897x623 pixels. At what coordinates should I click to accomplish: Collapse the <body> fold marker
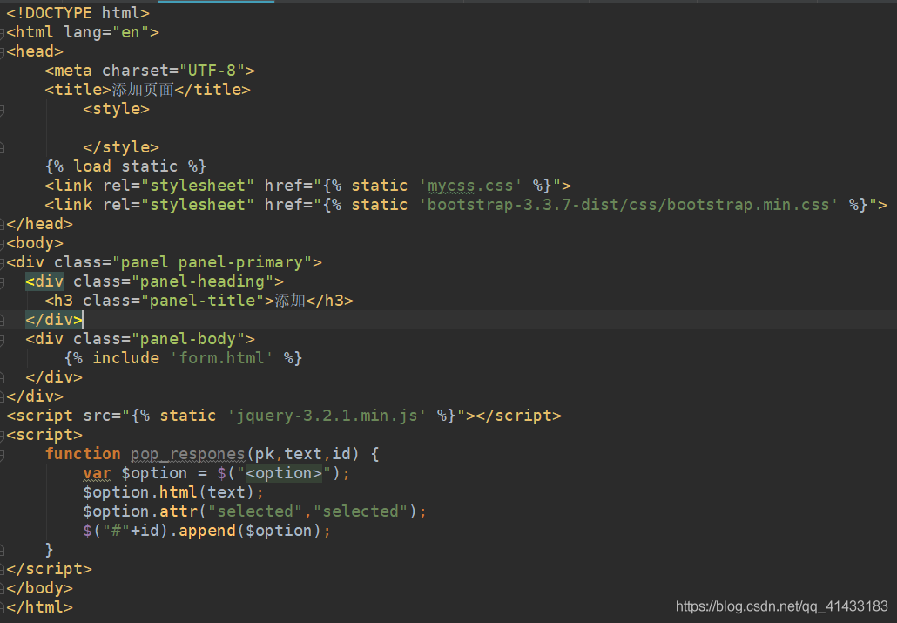(3, 245)
